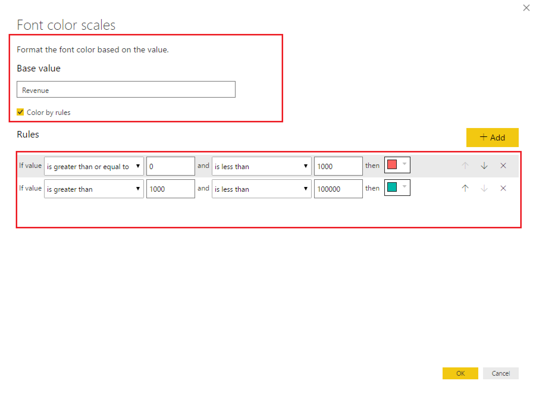Move the second rule up with arrow

465,188
